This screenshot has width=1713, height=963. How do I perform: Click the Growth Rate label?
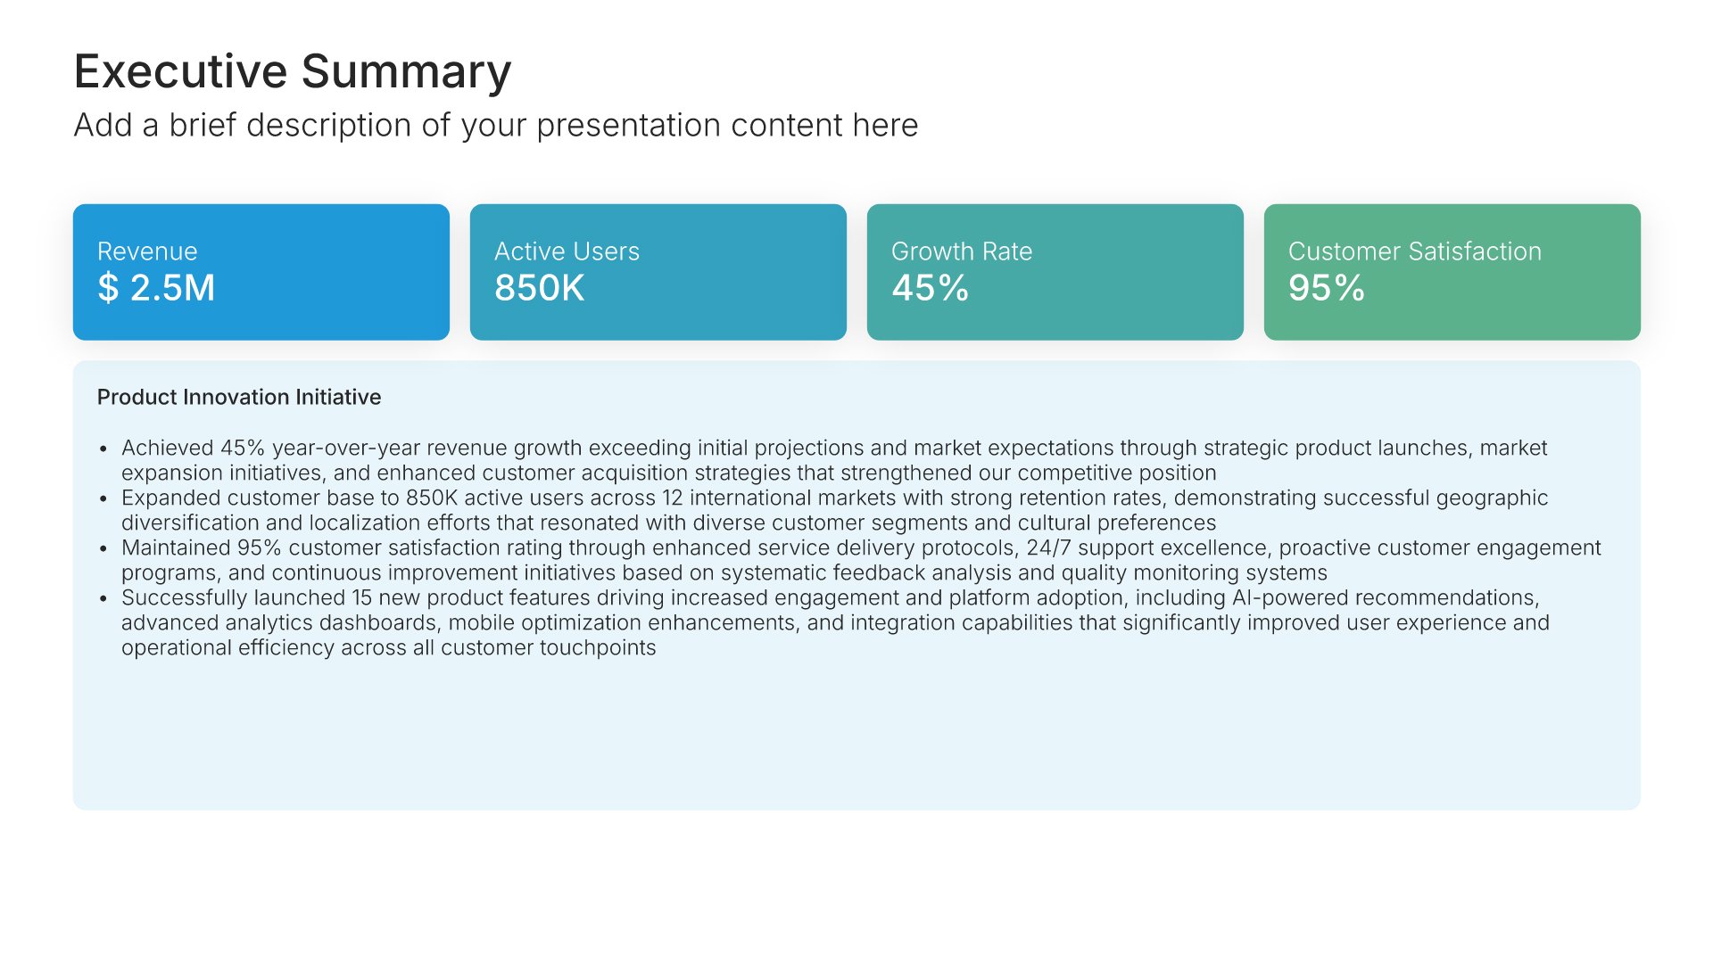(x=961, y=251)
